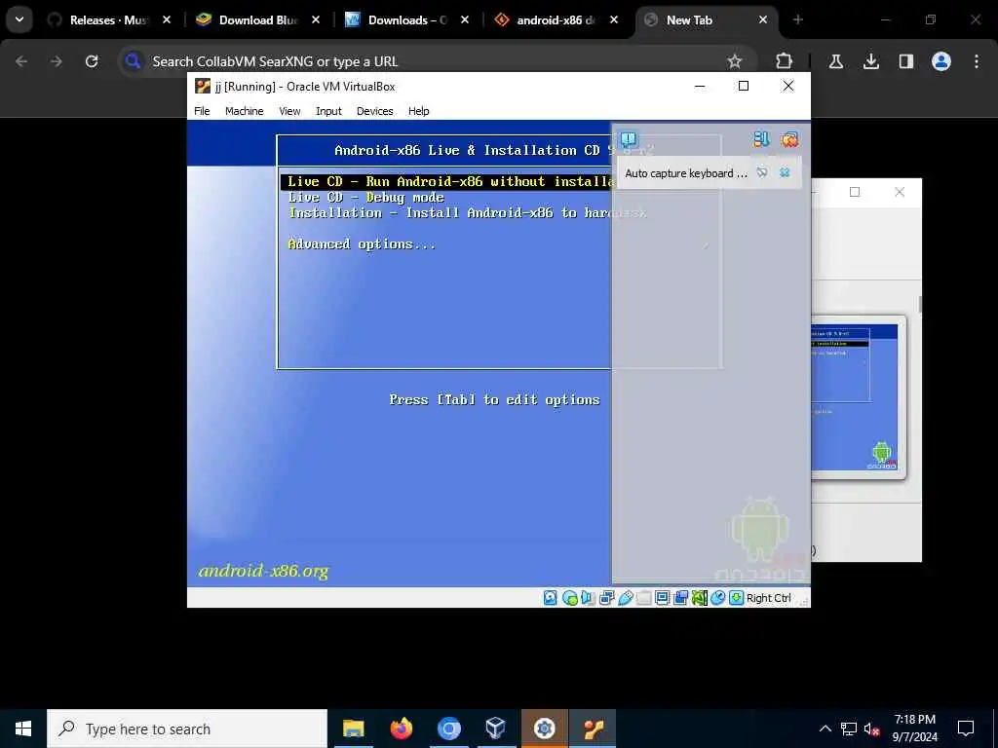
Task: Click the taskbar search box
Action: click(x=187, y=729)
